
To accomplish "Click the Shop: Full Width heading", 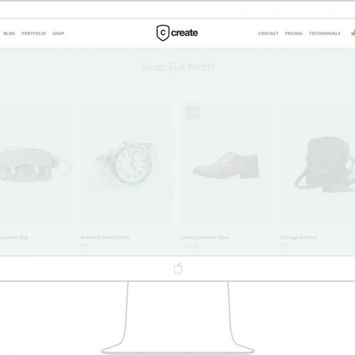I will pyautogui.click(x=177, y=67).
